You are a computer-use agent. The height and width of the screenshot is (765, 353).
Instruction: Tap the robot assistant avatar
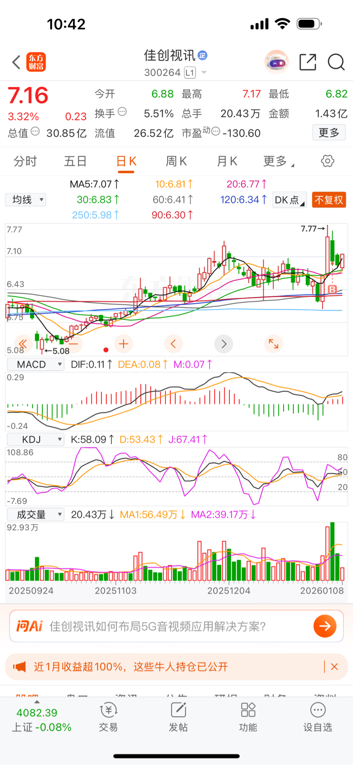(276, 62)
